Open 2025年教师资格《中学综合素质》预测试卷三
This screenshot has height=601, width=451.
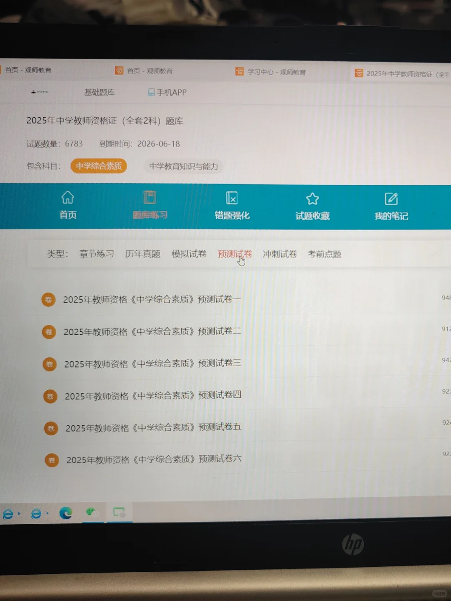pos(152,364)
